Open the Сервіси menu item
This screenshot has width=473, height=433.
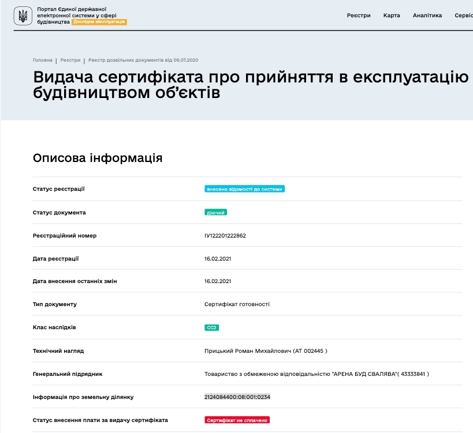[464, 16]
